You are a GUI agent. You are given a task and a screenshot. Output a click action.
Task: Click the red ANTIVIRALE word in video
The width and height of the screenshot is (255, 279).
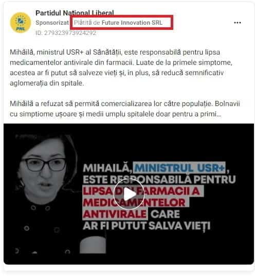pos(115,214)
